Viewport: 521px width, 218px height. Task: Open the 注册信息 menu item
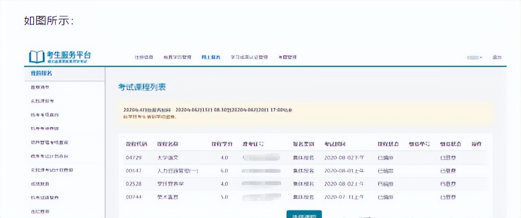point(144,58)
